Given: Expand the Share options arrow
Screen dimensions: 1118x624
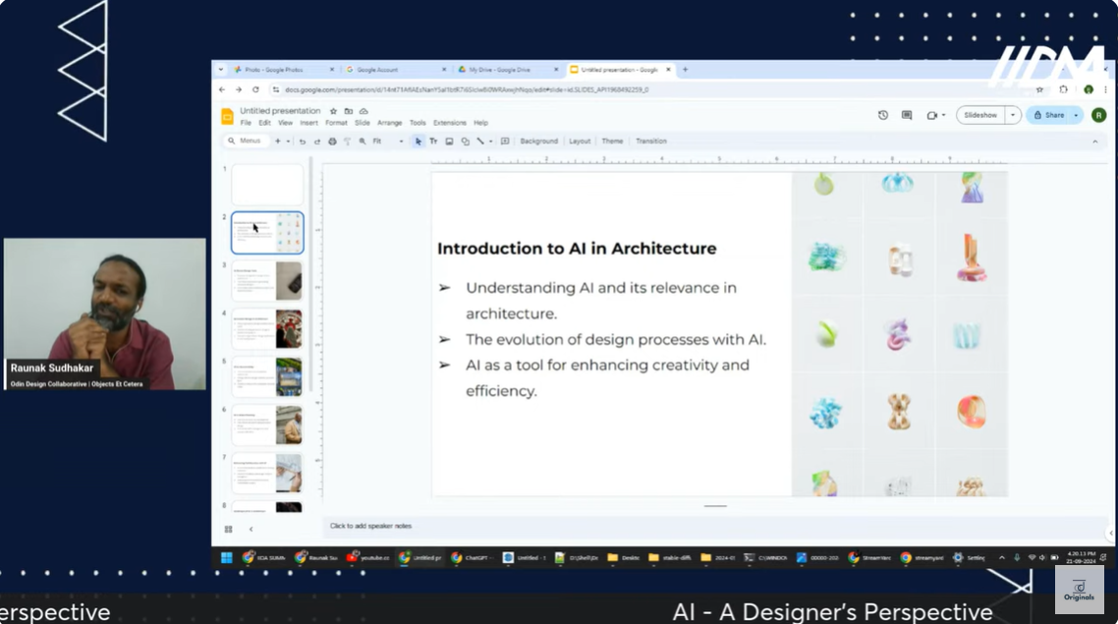Looking at the screenshot, I should [1076, 115].
